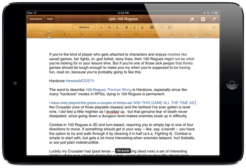Select the right margin marker on ruler

(x=197, y=37)
